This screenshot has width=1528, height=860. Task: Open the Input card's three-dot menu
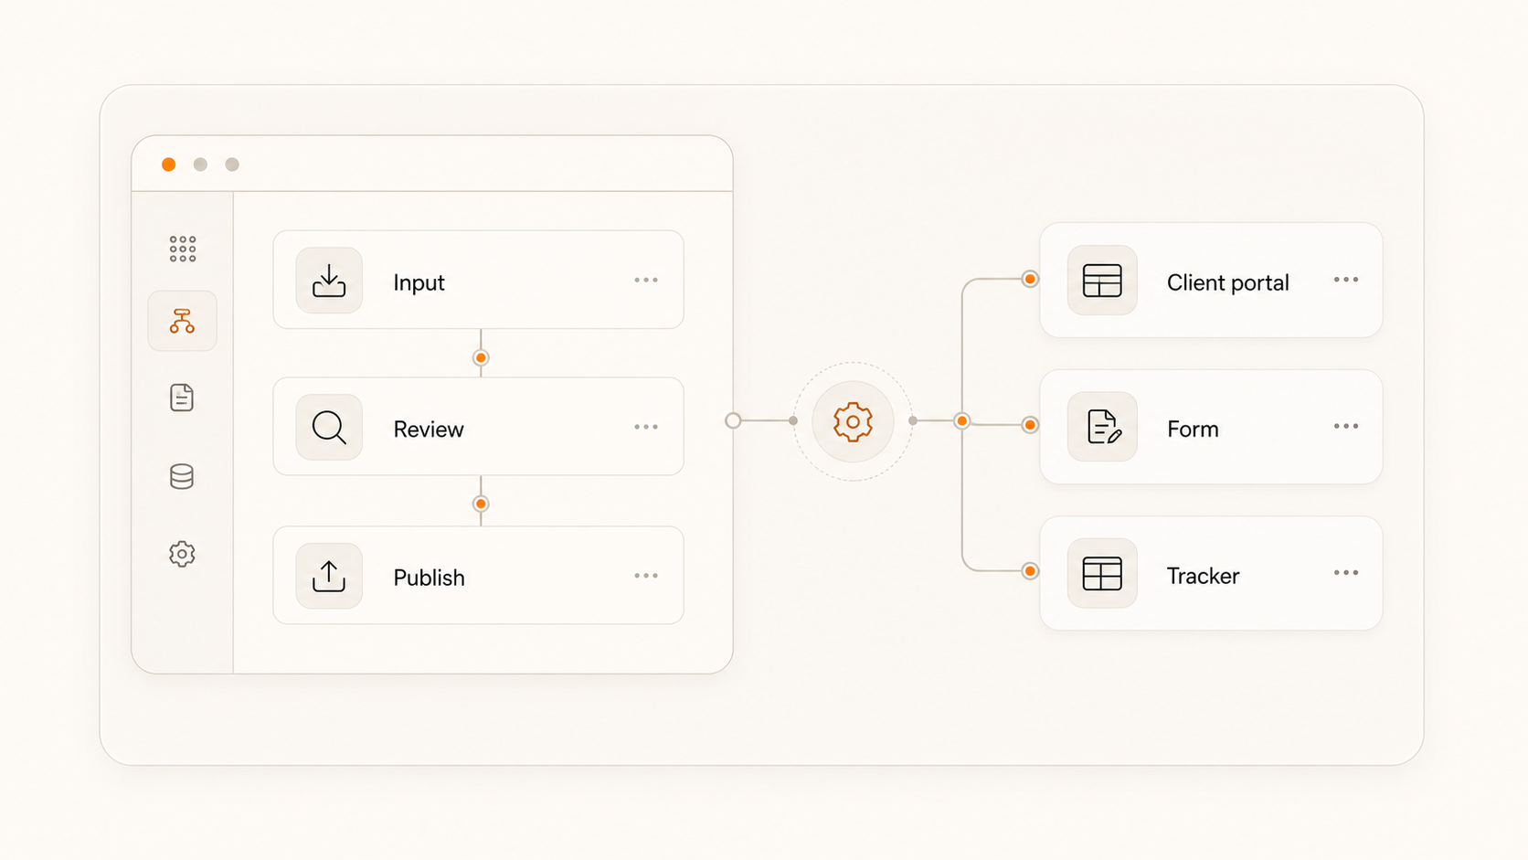point(646,281)
